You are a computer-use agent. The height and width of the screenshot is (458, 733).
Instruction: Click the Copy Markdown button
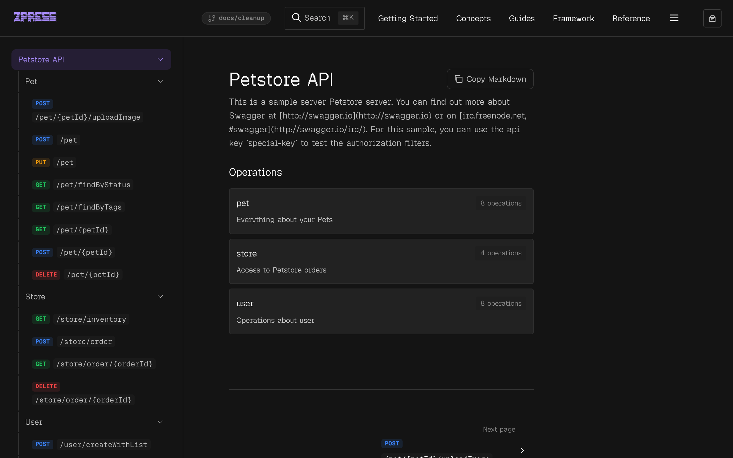(490, 79)
